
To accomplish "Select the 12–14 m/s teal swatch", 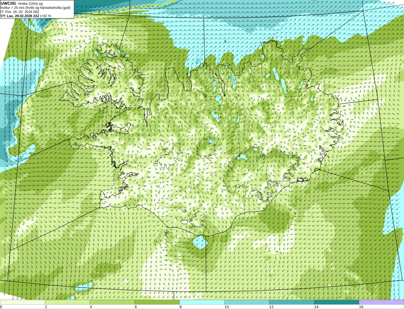I will 292,302.
